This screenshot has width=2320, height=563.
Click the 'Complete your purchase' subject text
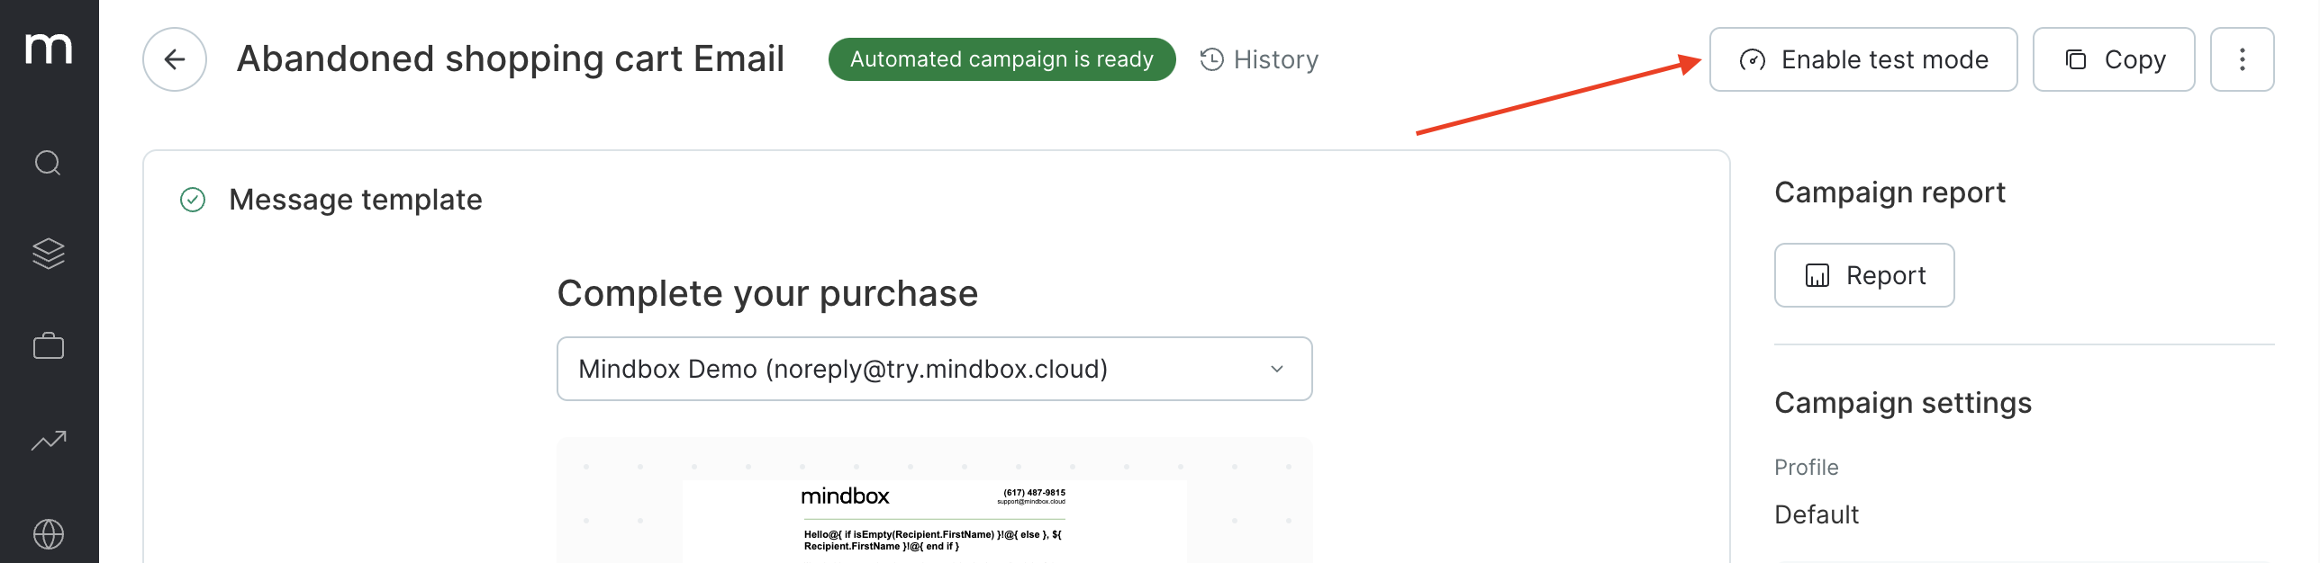click(x=767, y=293)
